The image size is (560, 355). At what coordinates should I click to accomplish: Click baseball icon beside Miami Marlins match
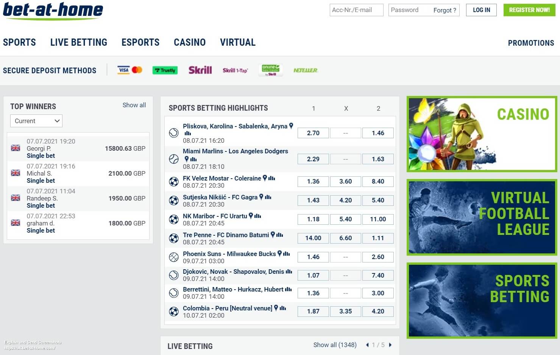click(174, 159)
